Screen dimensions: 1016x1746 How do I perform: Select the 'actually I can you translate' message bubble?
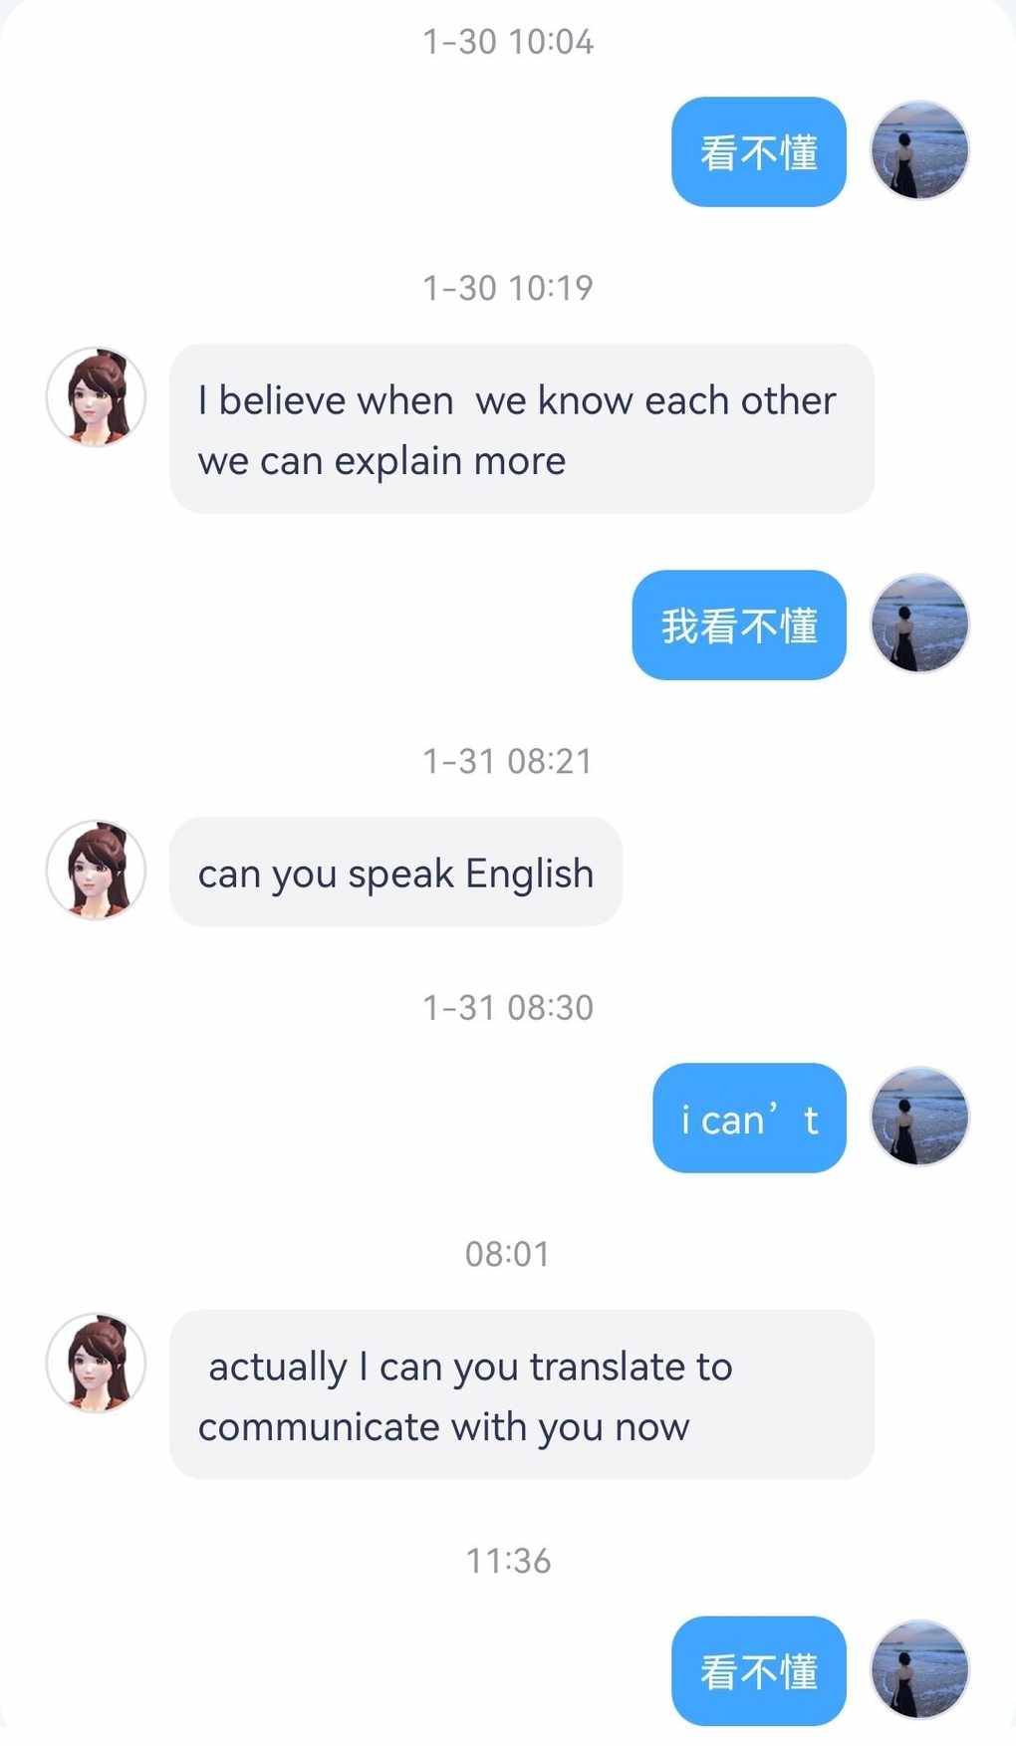tap(522, 1394)
